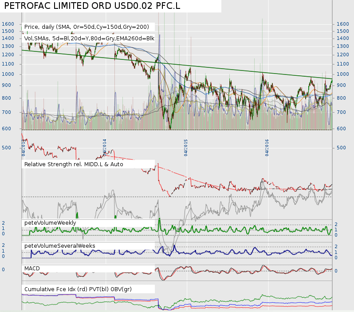Click the 'Relative Strength rel. MIDD.L & Auto' label
The height and width of the screenshot is (312, 354).
(x=74, y=164)
